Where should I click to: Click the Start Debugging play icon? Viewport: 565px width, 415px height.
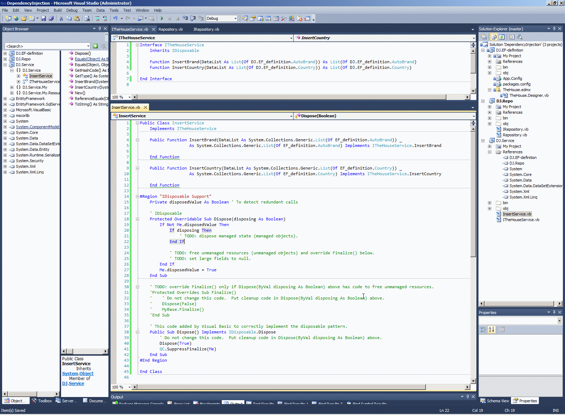162,18
